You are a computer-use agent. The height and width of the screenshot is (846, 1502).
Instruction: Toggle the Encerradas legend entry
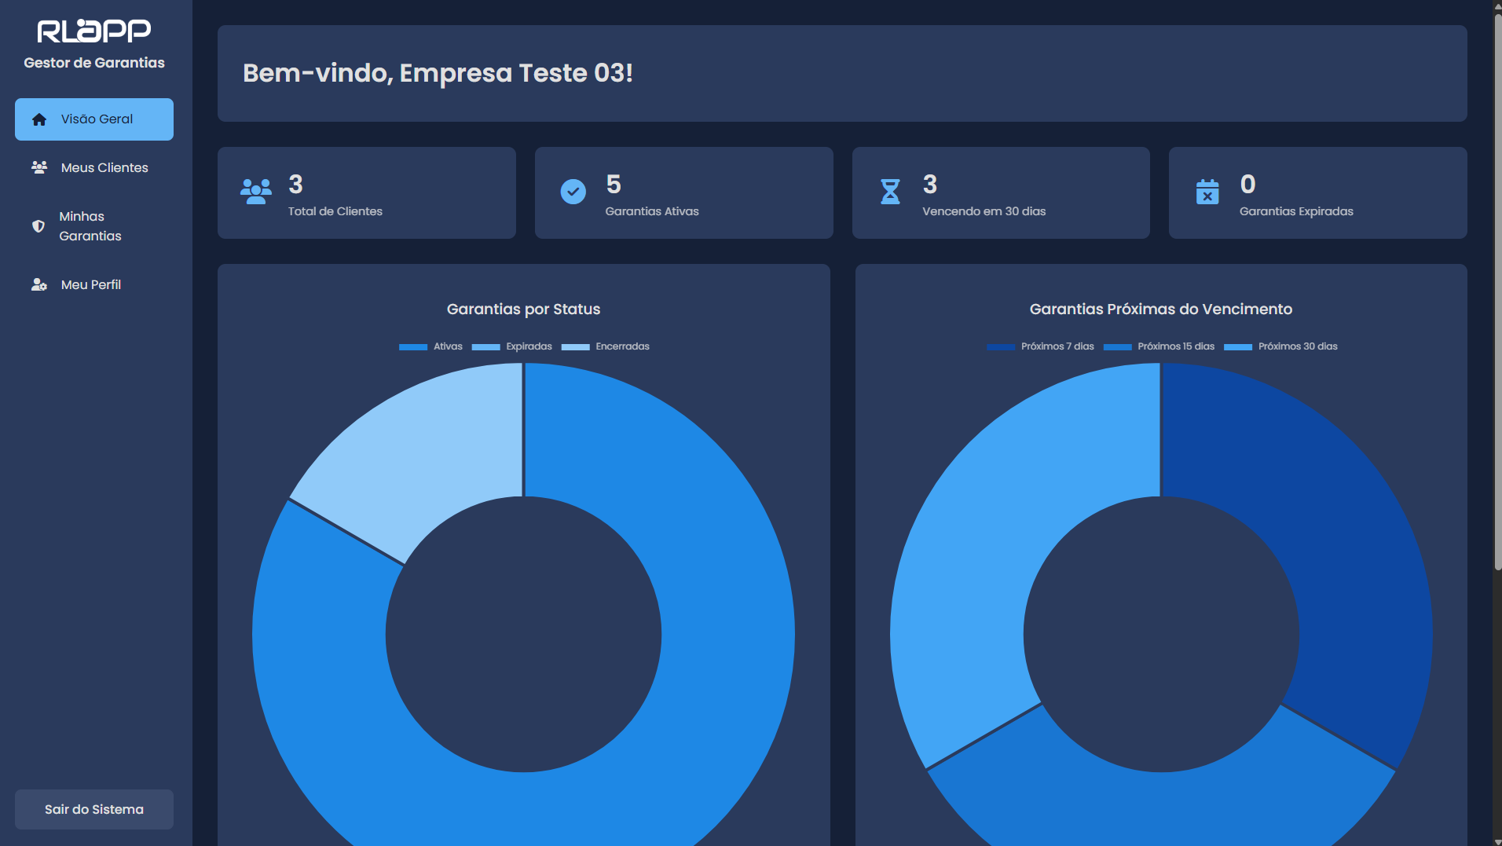(x=606, y=346)
